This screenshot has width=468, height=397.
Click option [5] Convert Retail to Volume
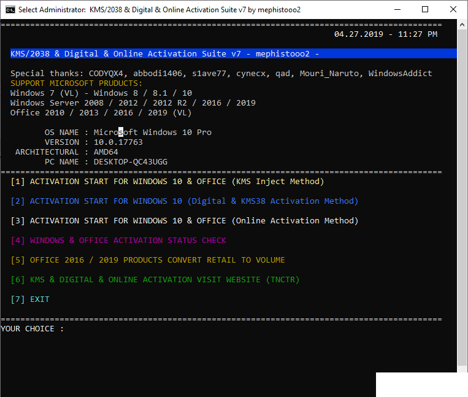148,260
